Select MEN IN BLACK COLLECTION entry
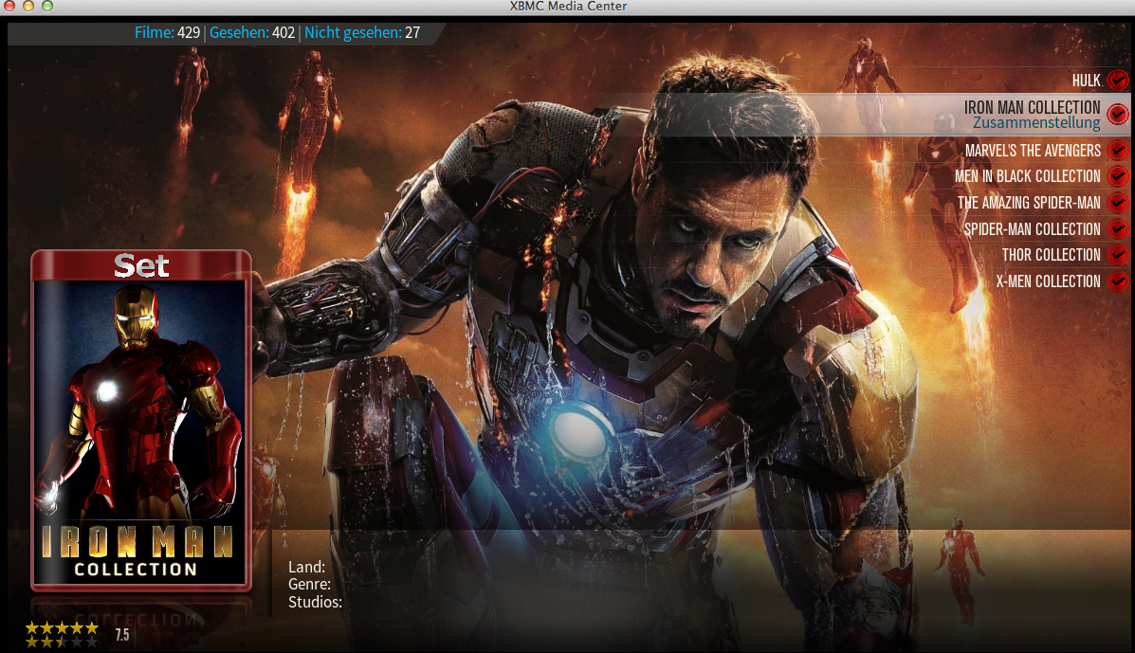This screenshot has width=1135, height=653. (1027, 176)
